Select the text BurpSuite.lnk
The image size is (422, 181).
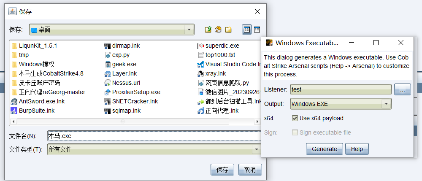tap(37, 111)
